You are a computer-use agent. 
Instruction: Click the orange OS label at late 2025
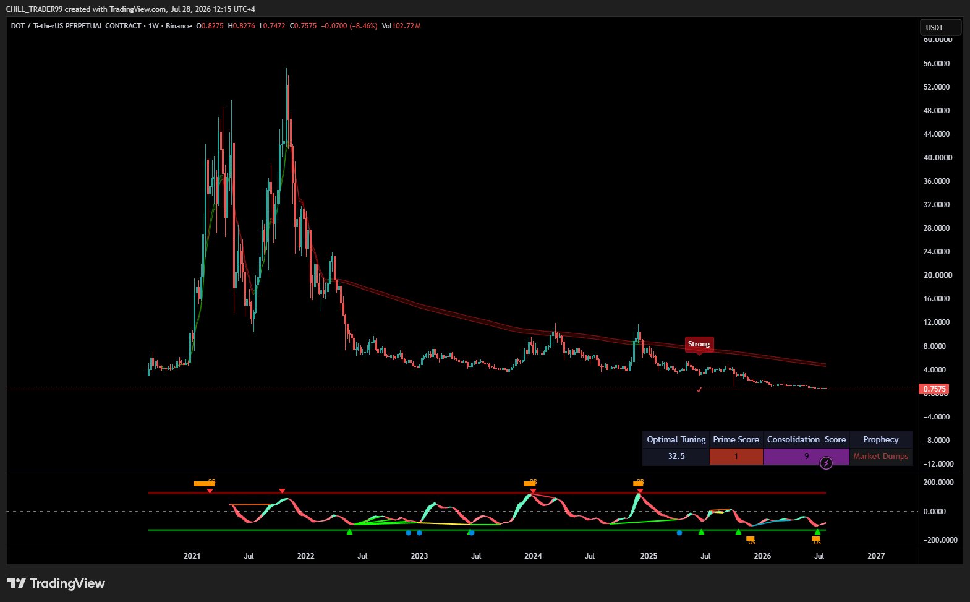[751, 540]
